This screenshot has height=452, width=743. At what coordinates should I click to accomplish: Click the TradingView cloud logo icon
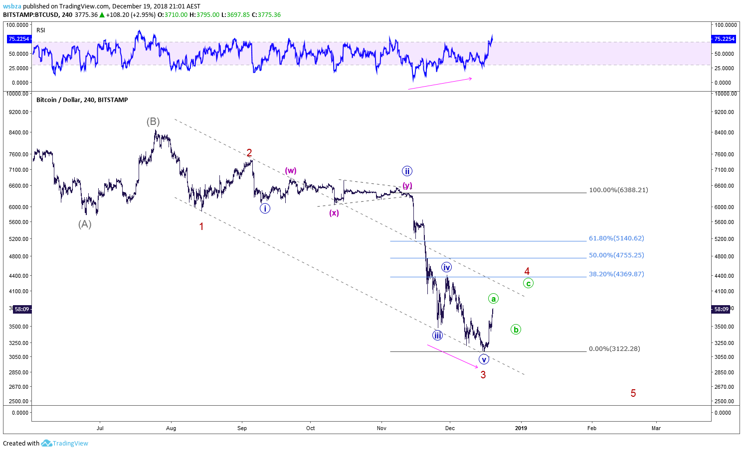coord(46,443)
